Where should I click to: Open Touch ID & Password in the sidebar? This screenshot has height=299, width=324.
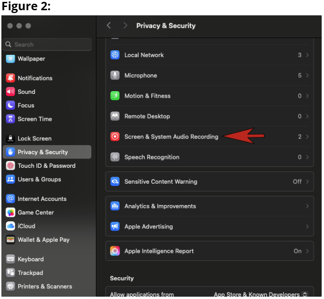[x=46, y=166]
